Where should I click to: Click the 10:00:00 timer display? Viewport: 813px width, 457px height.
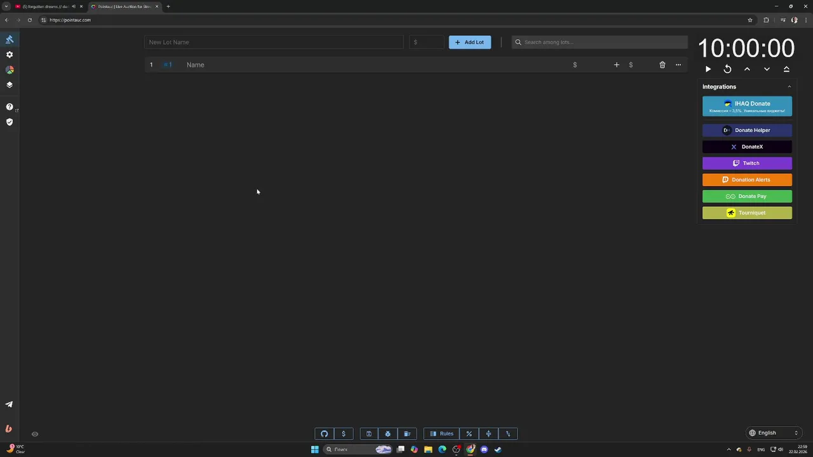[746, 48]
